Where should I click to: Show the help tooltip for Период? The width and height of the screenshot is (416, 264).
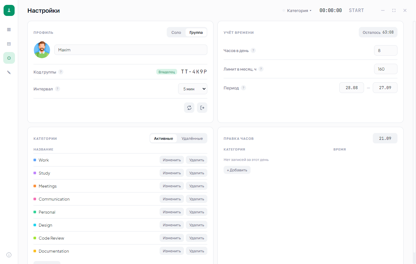243,88
